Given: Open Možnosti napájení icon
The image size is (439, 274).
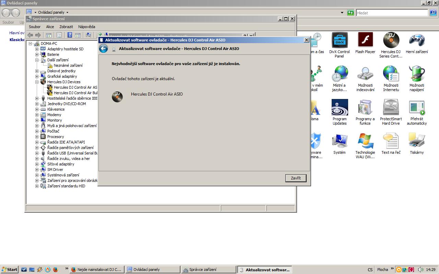Looking at the screenshot, I should [x=417, y=79].
